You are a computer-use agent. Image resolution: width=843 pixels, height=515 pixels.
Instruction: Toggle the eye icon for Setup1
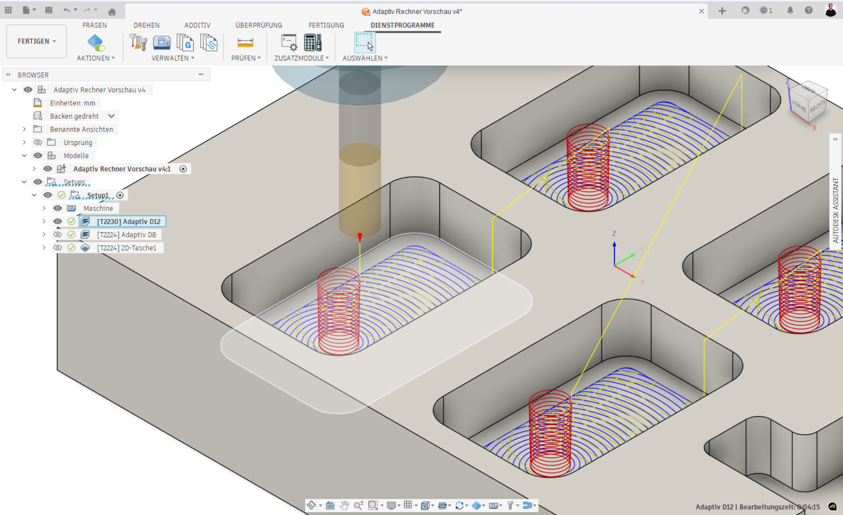click(x=47, y=195)
